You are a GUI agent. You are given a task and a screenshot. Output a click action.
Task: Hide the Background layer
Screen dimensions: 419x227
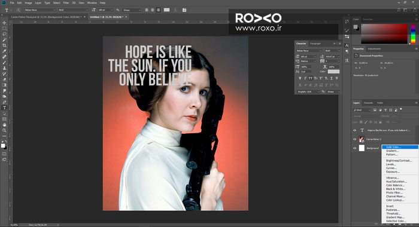(355, 148)
